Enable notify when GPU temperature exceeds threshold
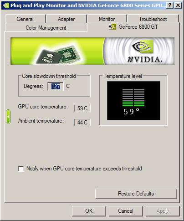This screenshot has height=221, width=184. tap(21, 169)
